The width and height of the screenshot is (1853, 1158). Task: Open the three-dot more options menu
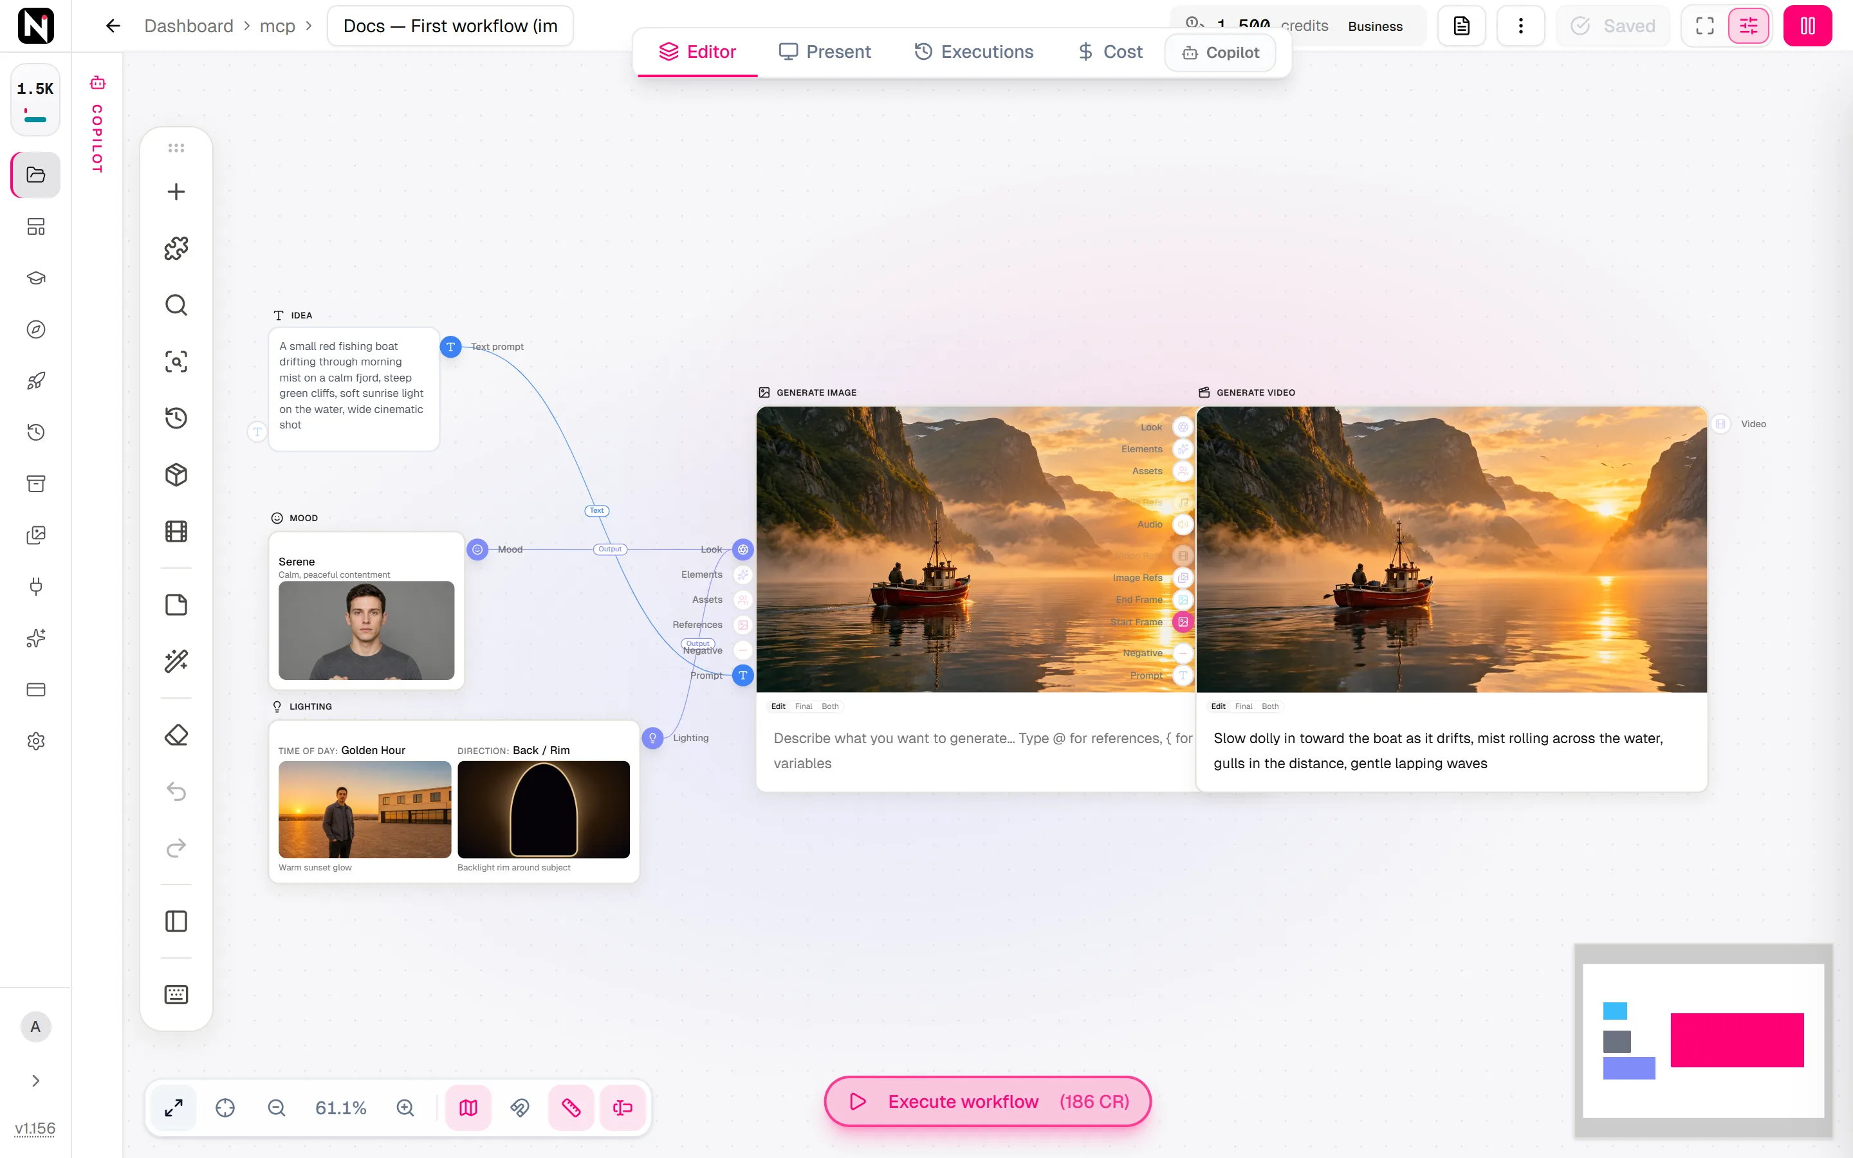[x=1521, y=26]
